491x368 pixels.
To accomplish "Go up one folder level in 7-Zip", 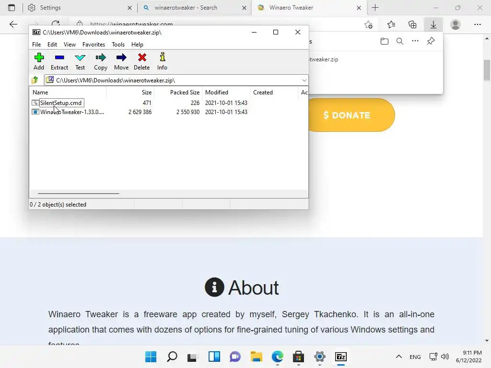I will (35, 80).
